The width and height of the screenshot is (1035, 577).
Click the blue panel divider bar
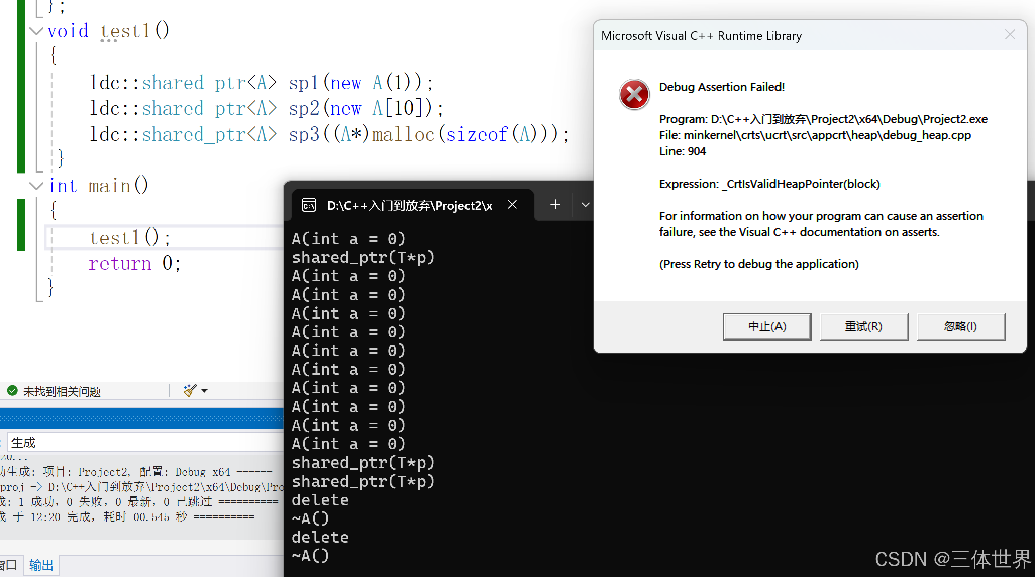(x=141, y=418)
